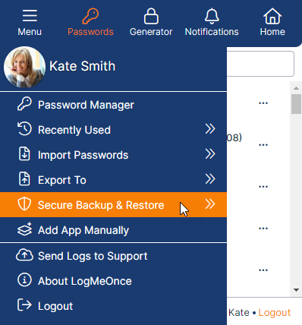Click the Password Manager key icon

tap(24, 104)
